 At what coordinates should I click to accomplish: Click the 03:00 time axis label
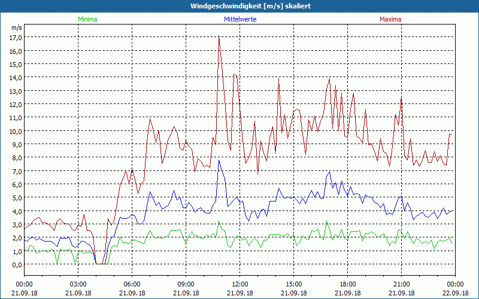[x=78, y=284]
